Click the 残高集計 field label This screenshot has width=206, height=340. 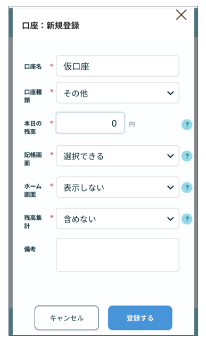pos(33,222)
